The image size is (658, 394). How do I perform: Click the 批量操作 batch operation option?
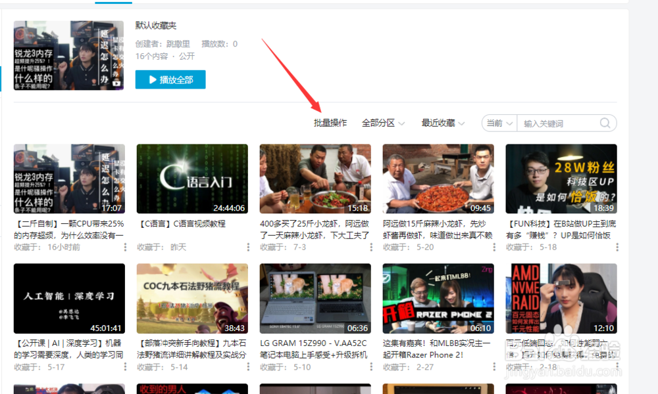[x=329, y=123]
